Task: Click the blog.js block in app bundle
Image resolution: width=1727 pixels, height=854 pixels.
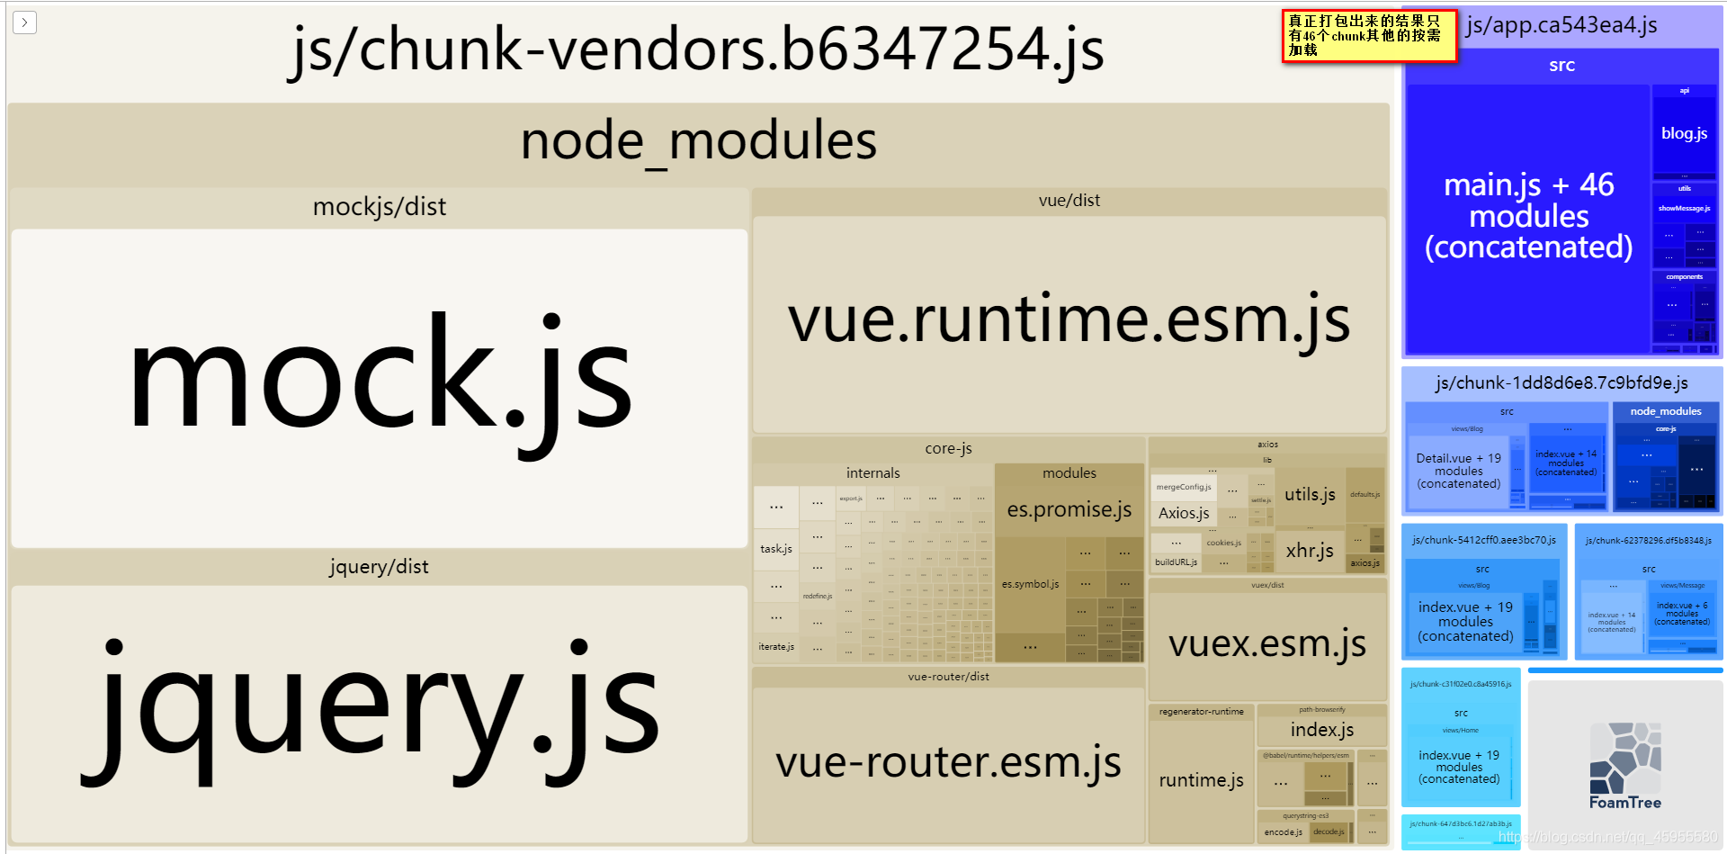Action: click(1684, 134)
